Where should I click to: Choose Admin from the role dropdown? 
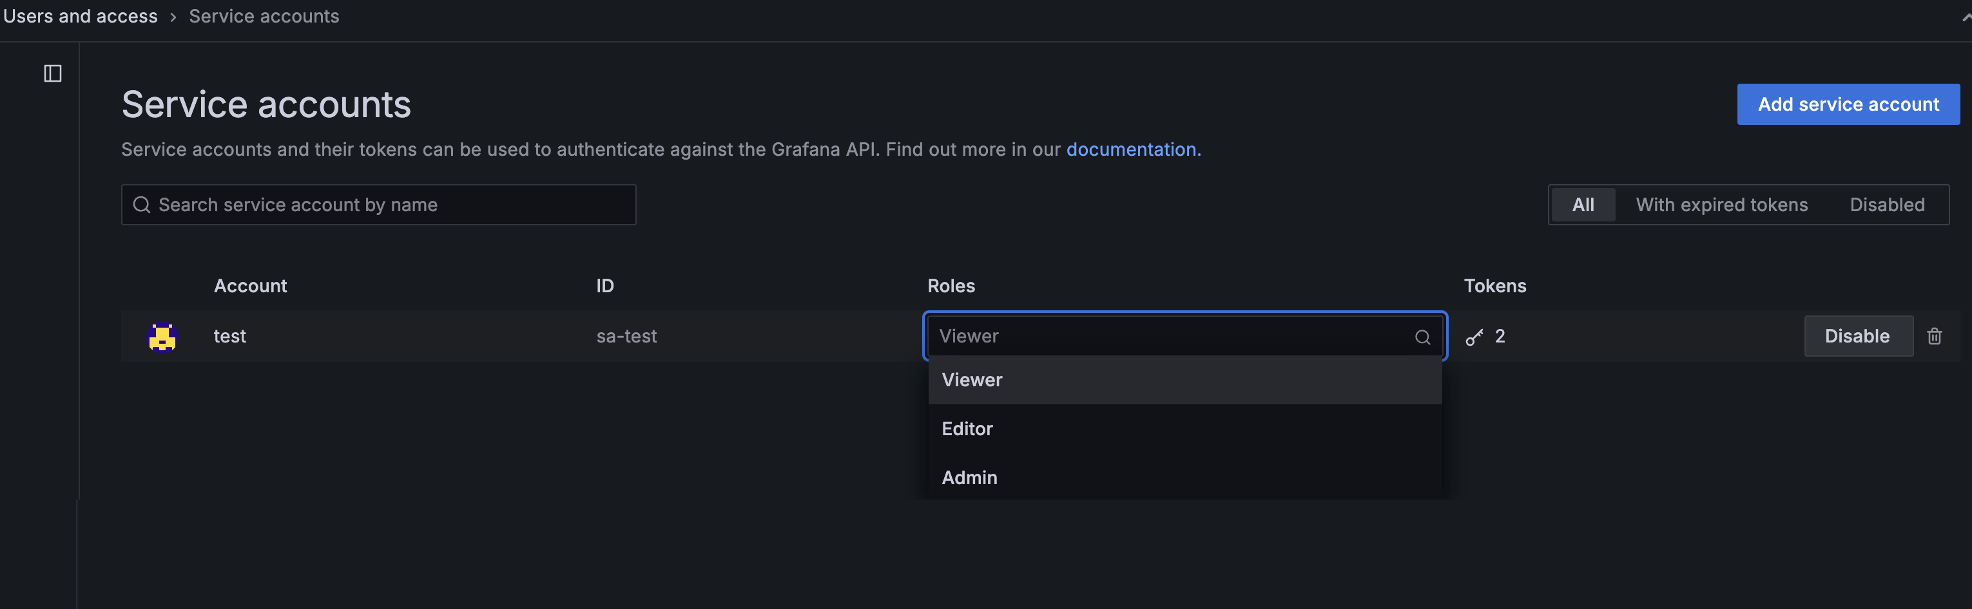tap(969, 476)
